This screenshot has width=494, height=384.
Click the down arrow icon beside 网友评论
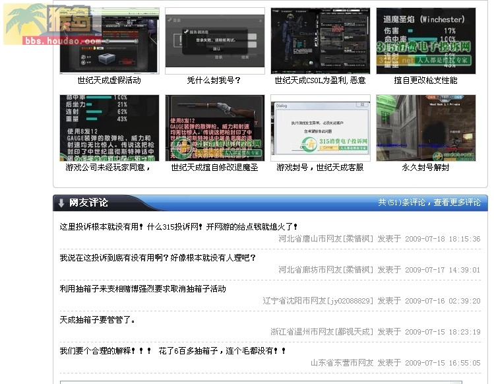(61, 203)
